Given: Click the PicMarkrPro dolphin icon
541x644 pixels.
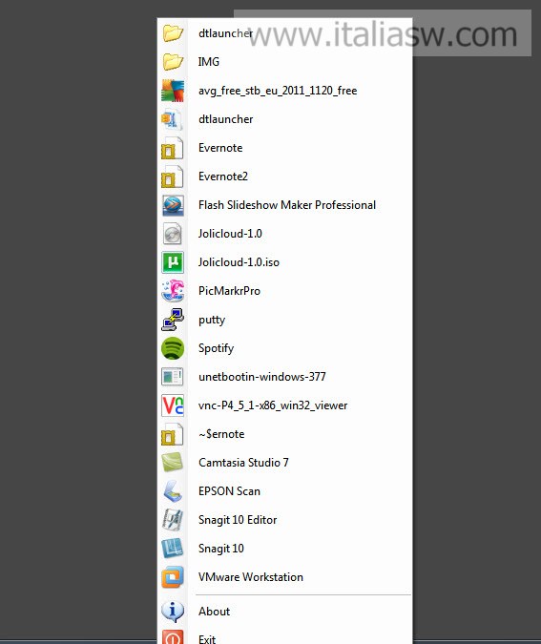Looking at the screenshot, I should (173, 291).
